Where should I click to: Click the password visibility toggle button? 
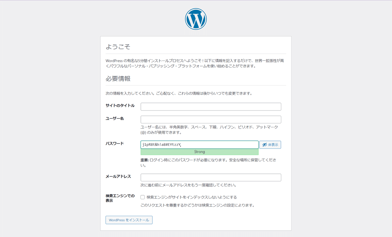coord(270,145)
